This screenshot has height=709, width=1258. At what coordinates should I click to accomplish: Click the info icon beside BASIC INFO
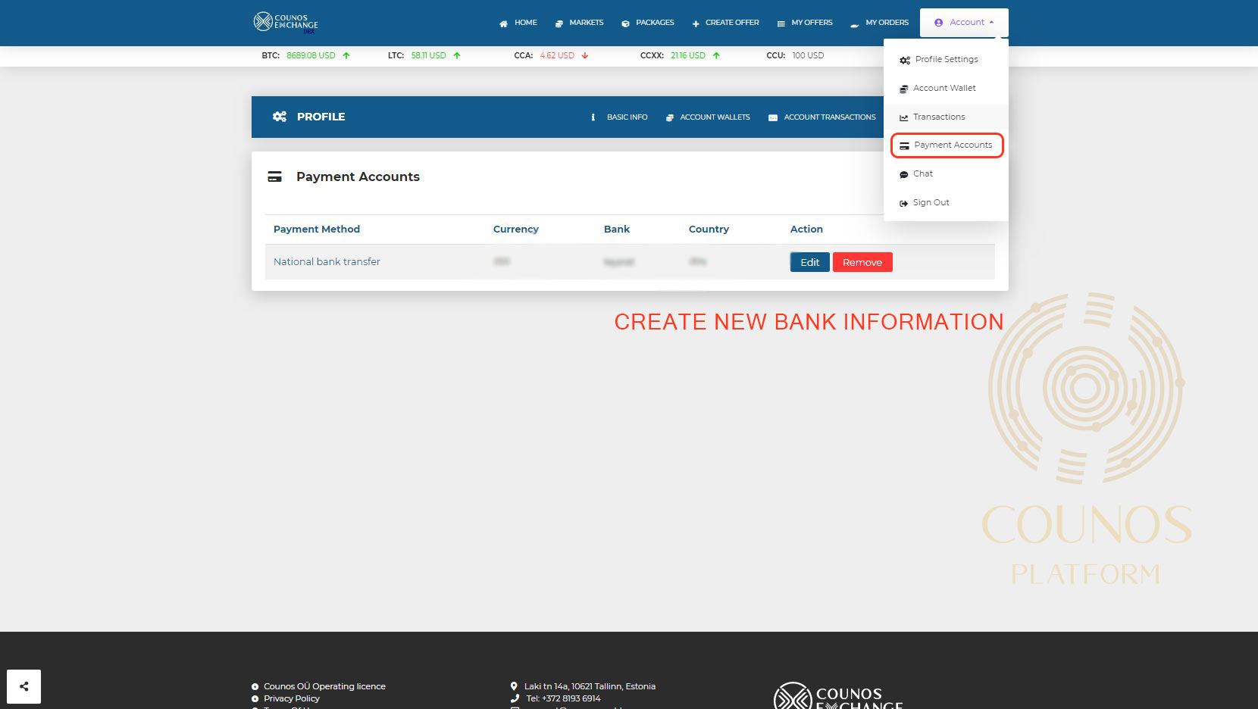[593, 117]
